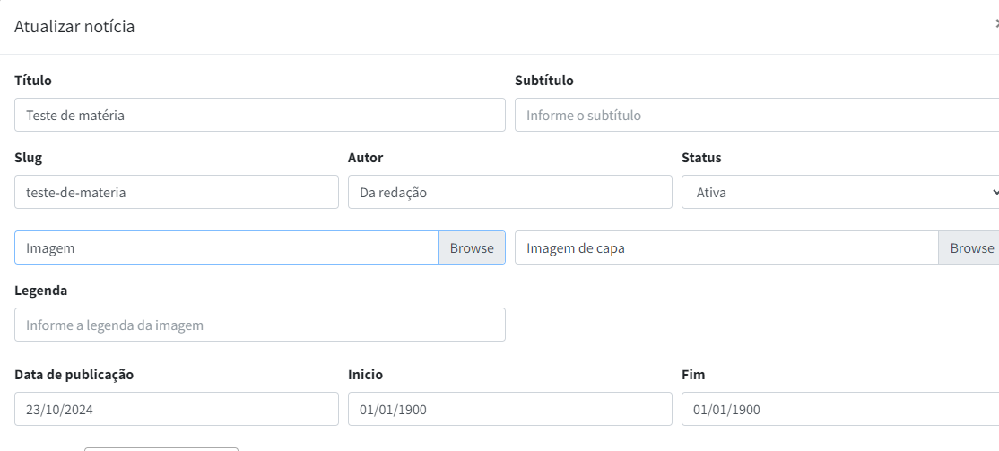Click the Imagem de capa file box
This screenshot has height=451, width=999.
(x=726, y=247)
